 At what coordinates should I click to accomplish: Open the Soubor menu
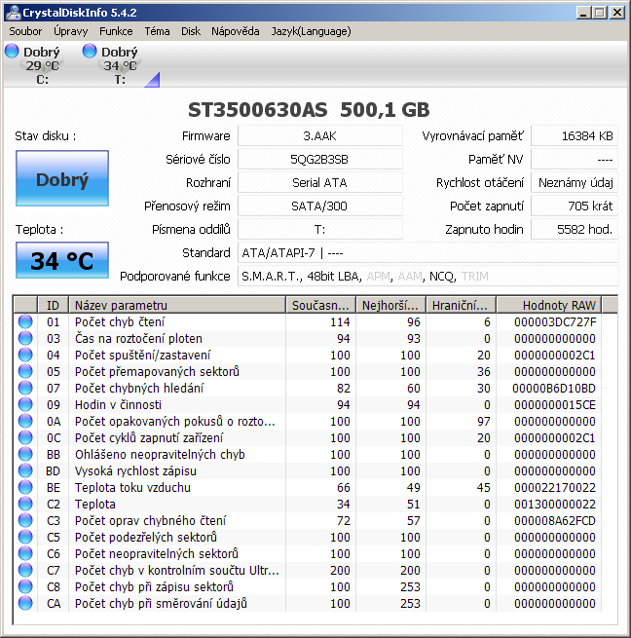tap(25, 31)
